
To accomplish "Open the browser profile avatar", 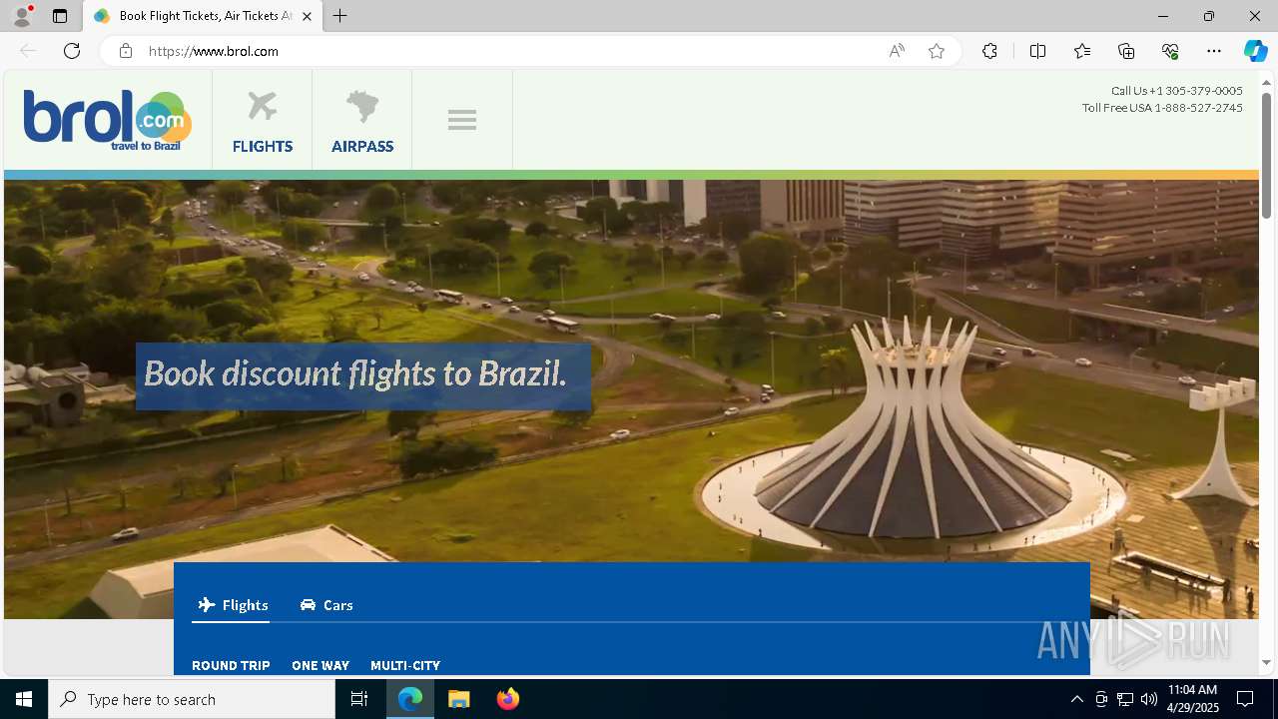I will 22,16.
